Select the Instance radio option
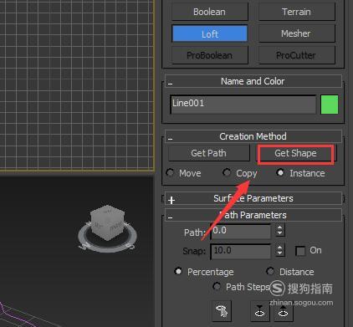Viewport: 353px width, 327px height. [280, 173]
